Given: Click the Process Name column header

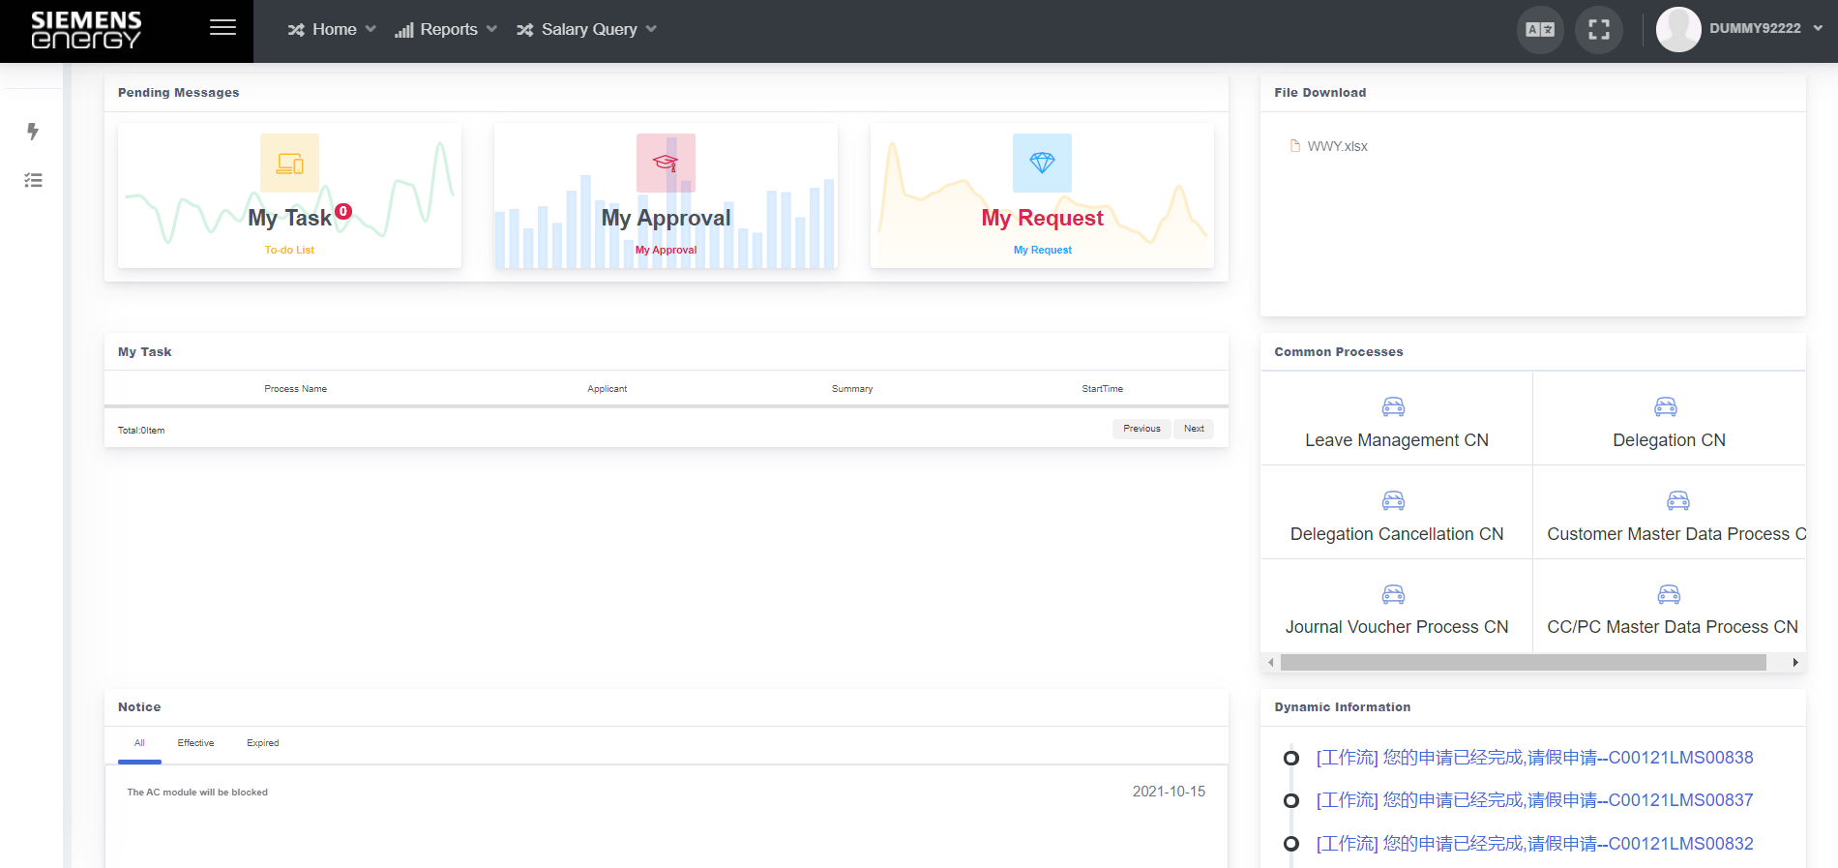Looking at the screenshot, I should click(295, 389).
